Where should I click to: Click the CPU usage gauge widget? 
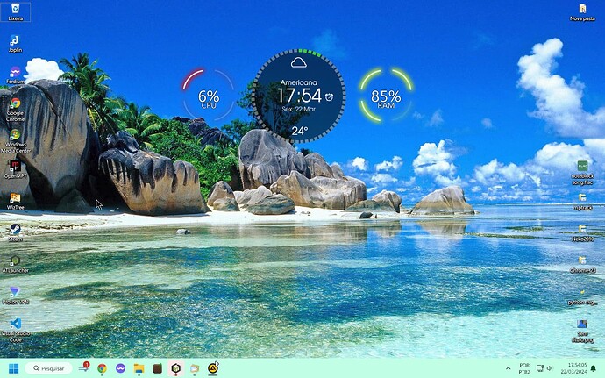209,96
